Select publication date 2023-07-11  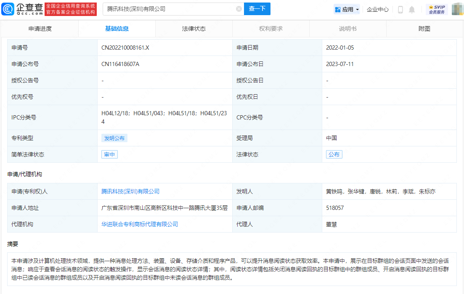340,64
